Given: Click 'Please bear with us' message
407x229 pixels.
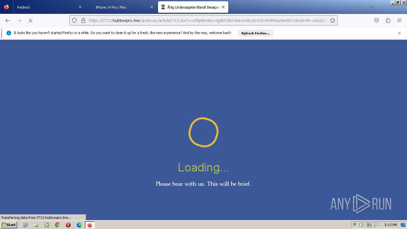Looking at the screenshot, I should point(203,184).
